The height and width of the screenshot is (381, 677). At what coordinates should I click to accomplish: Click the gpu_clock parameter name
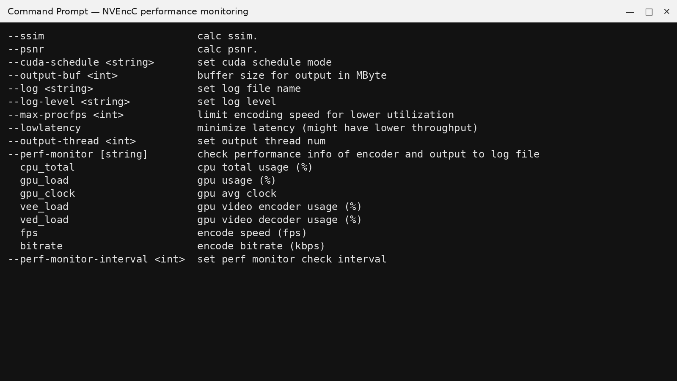(47, 194)
